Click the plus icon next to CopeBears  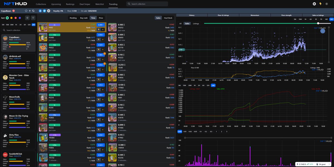coord(30,11)
